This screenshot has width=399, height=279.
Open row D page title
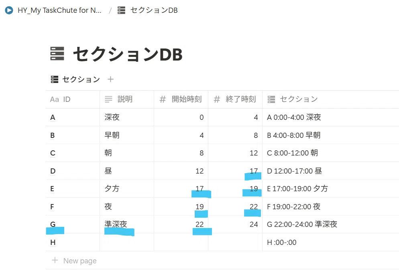(53, 171)
